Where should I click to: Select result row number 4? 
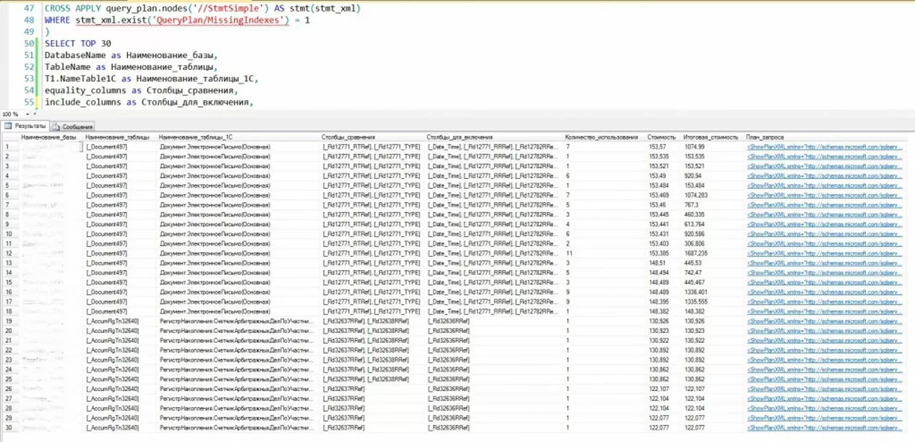tap(9, 176)
